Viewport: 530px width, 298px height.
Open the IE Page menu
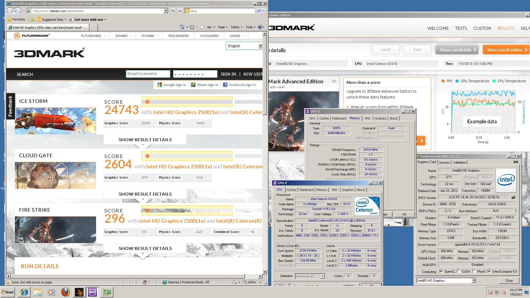point(222,27)
